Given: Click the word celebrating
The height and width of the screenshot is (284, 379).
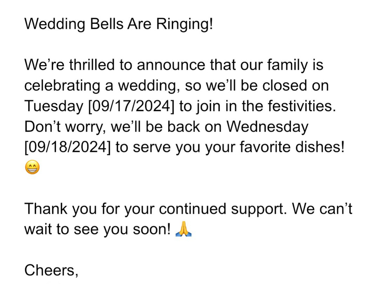Looking at the screenshot, I should [x=62, y=86].
